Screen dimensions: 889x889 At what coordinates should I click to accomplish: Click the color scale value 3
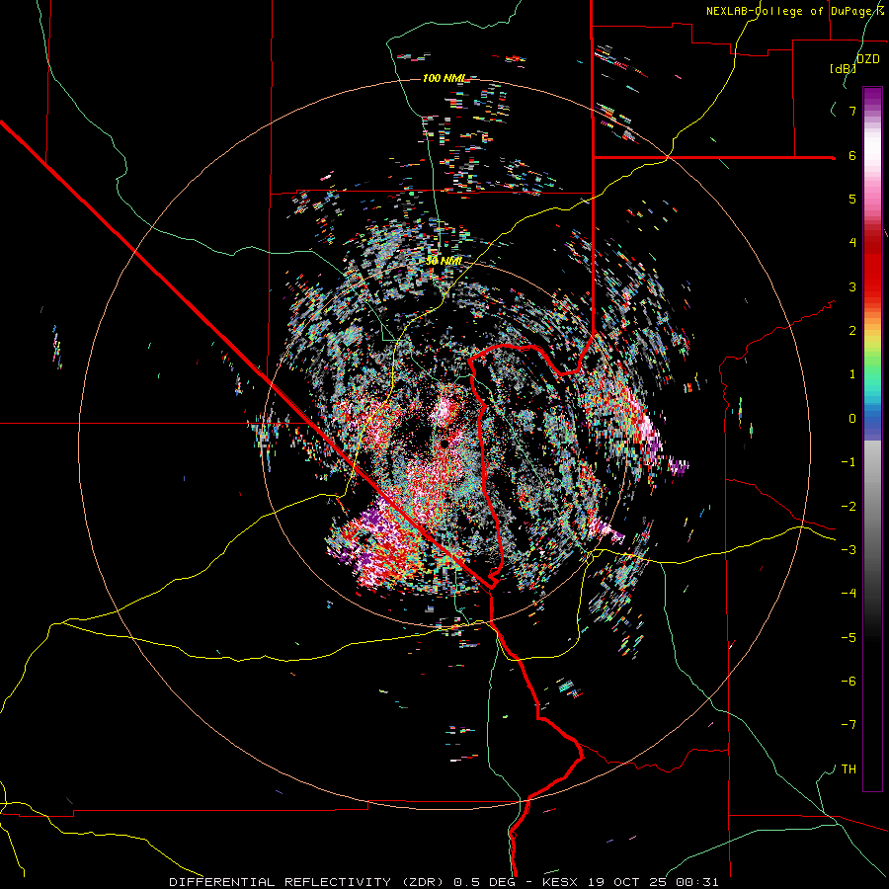click(x=852, y=286)
